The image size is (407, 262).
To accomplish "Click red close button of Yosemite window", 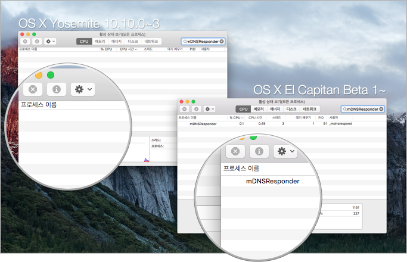I will point(22,35).
